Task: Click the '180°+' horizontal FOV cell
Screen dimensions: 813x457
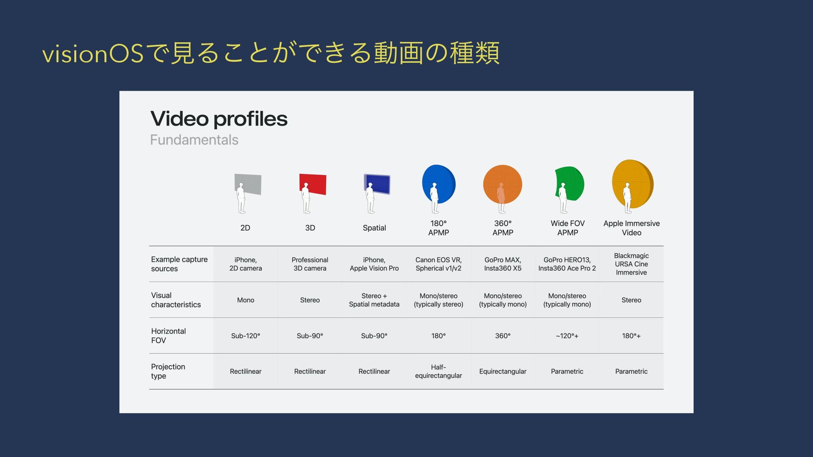Action: pos(631,336)
